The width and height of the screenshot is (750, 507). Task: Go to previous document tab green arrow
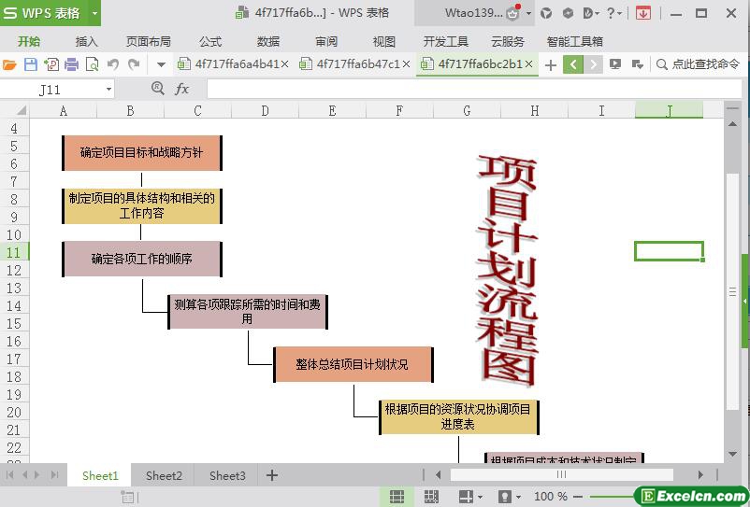tap(573, 64)
